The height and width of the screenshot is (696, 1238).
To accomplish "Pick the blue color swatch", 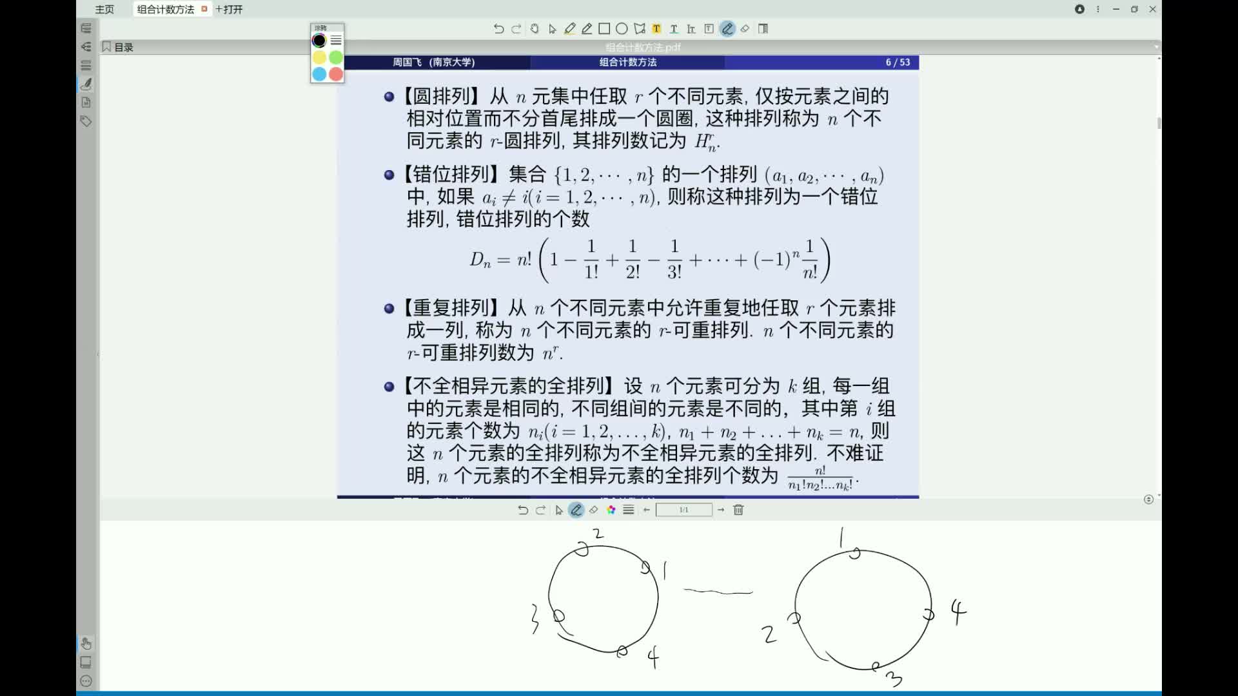I will [319, 74].
